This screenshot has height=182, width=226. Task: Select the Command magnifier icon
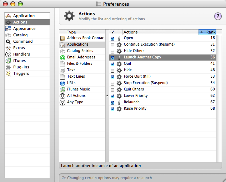point(8,42)
